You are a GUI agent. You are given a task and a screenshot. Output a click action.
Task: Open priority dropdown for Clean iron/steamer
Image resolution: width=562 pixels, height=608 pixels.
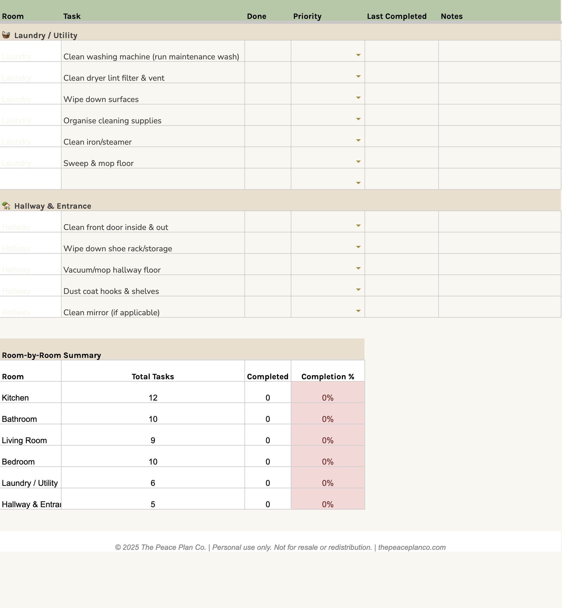(358, 140)
